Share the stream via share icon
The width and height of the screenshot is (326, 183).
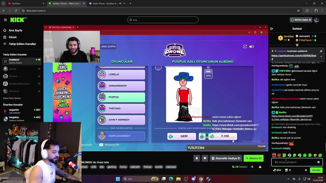(252, 167)
